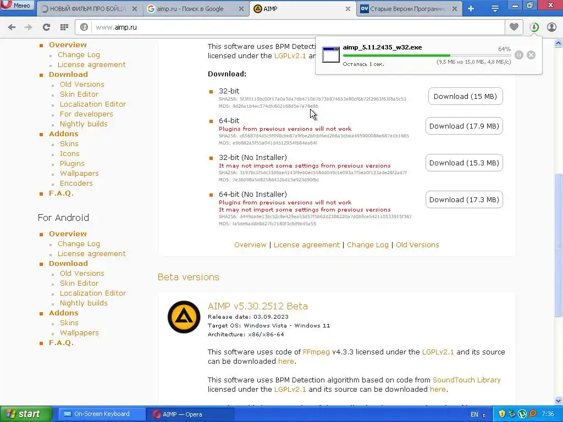Open the SoundTouch Library link
Screen dimensions: 563x422
(466, 380)
